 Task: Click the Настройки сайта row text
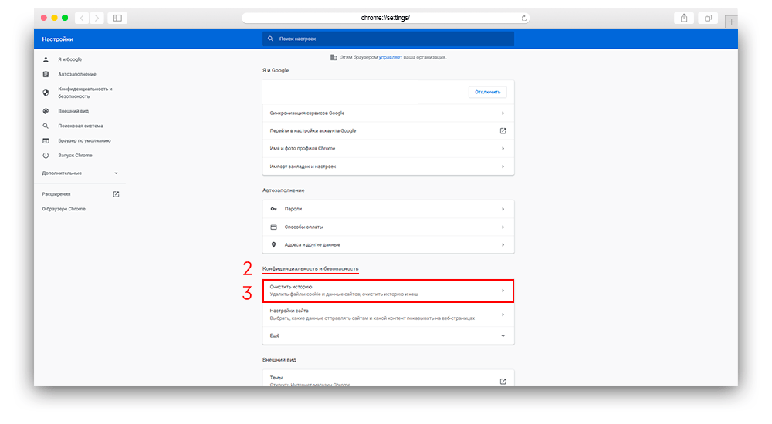[x=372, y=315]
